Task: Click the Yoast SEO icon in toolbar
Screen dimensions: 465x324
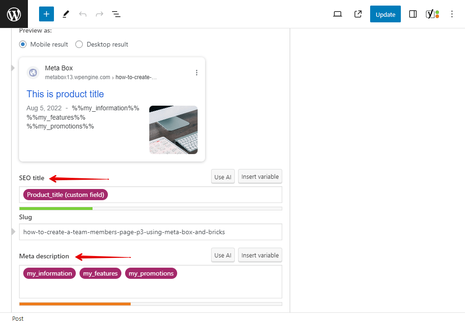Action: coord(432,14)
